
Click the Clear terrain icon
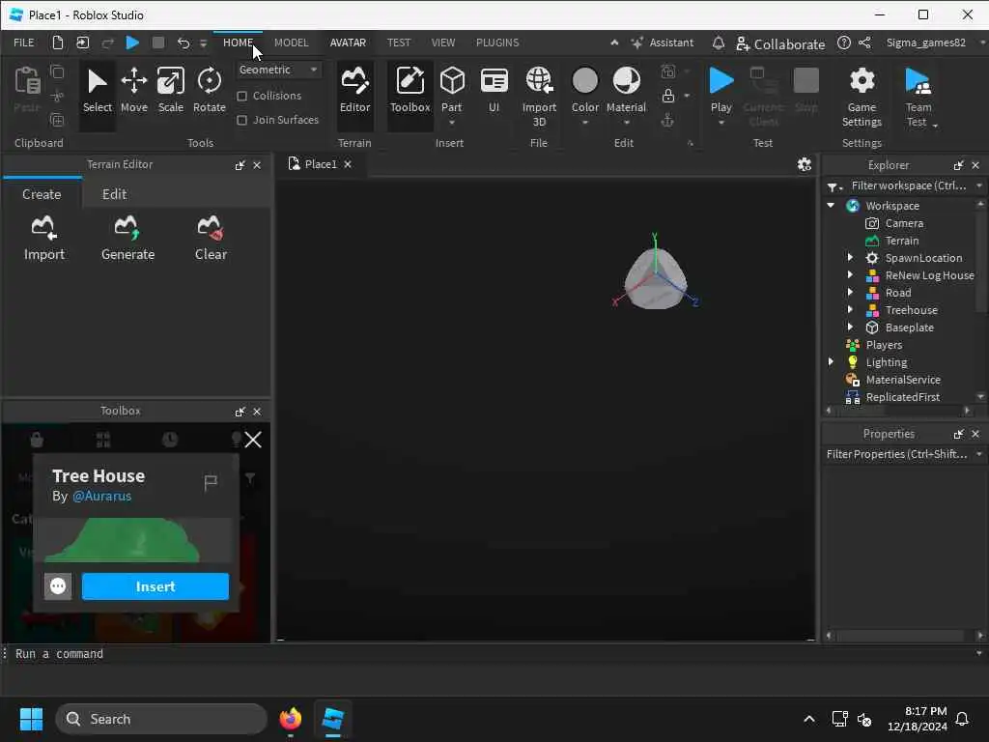tap(211, 238)
